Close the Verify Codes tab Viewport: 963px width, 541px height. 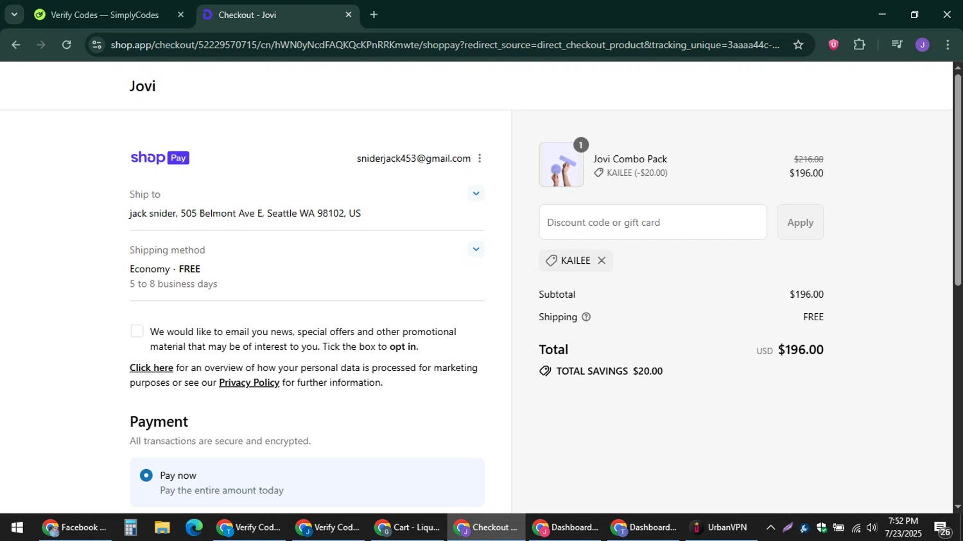pyautogui.click(x=180, y=15)
